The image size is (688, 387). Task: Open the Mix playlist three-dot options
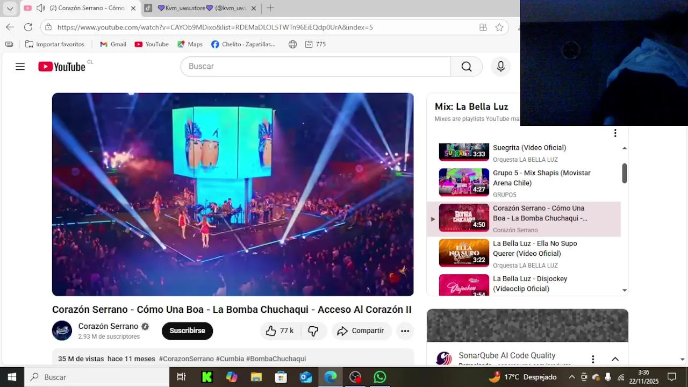coord(615,133)
